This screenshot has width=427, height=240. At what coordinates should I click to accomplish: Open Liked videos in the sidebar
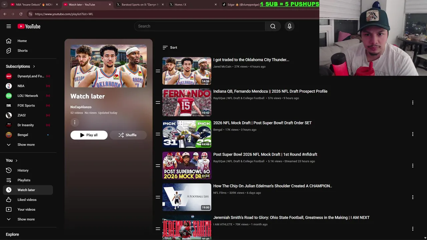pyautogui.click(x=28, y=200)
